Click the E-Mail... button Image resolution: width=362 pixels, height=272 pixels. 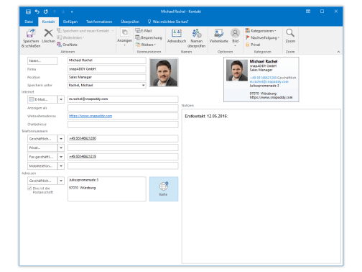[x=42, y=99]
